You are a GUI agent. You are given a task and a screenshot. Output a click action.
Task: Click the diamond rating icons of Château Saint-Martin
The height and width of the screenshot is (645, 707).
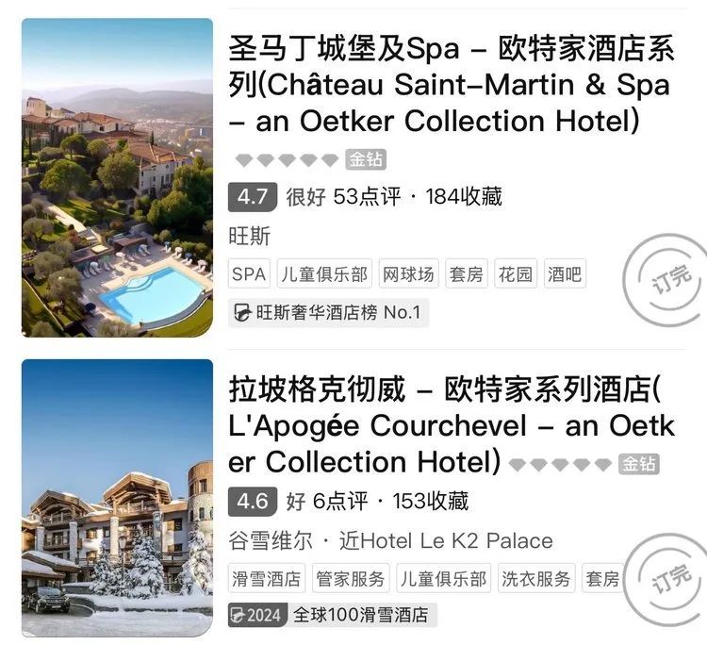pyautogui.click(x=287, y=159)
